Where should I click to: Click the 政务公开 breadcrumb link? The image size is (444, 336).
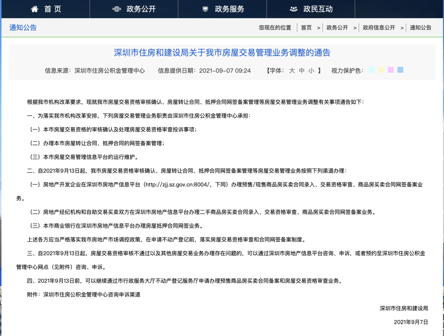[x=337, y=28]
